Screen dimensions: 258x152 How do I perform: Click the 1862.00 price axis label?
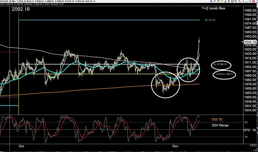pos(250,93)
